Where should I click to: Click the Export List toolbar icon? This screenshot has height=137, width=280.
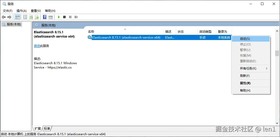click(37, 17)
